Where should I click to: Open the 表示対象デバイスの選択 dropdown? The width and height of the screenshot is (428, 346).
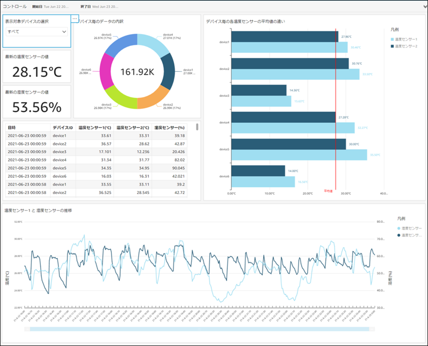coord(37,32)
